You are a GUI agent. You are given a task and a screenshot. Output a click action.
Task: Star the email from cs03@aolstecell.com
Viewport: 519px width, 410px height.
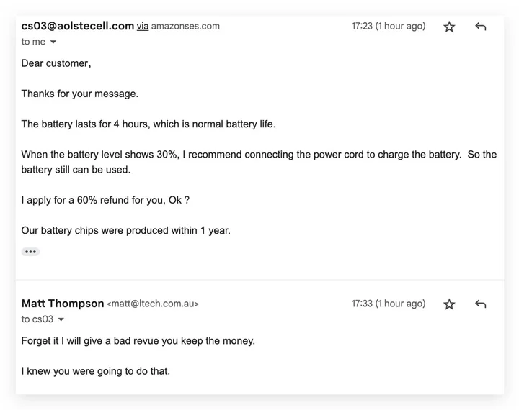click(449, 27)
